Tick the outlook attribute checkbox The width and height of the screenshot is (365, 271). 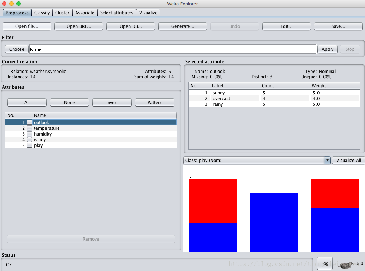29,122
